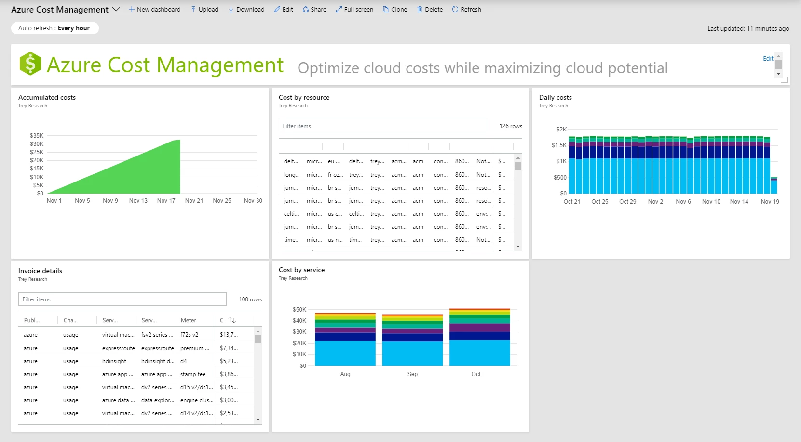Select the New dashboard label
The height and width of the screenshot is (442, 801).
pos(159,9)
